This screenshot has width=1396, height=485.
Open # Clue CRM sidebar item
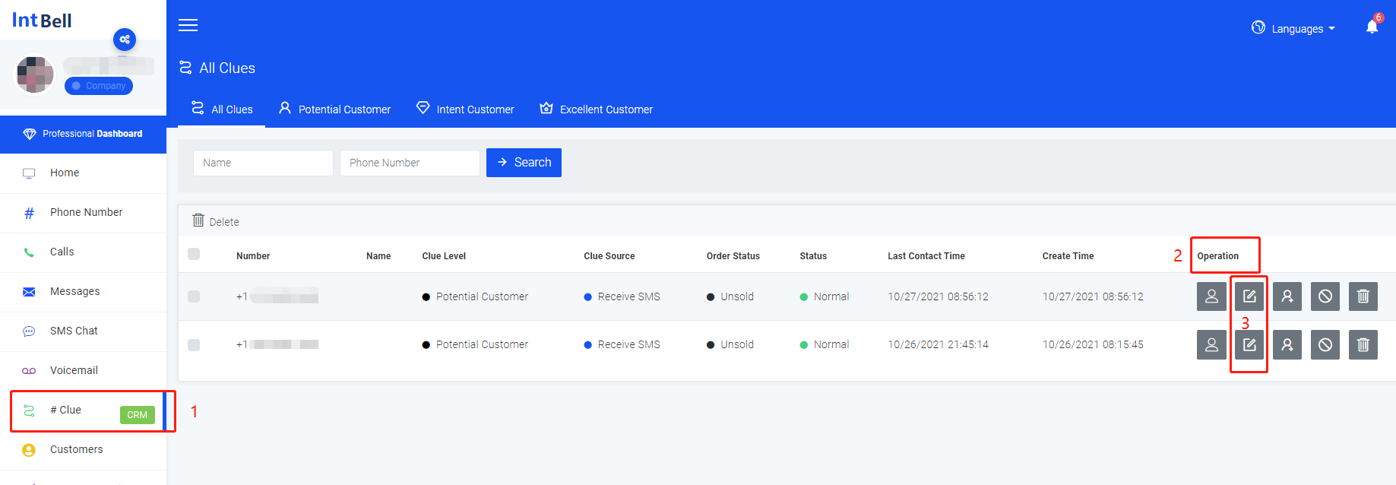point(84,411)
